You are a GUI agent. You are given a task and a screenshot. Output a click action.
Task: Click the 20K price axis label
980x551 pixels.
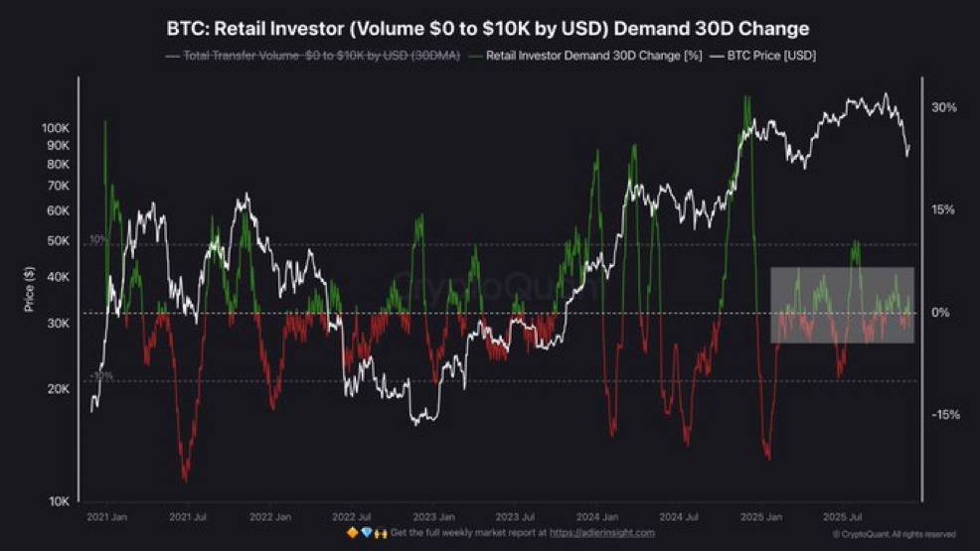58,389
